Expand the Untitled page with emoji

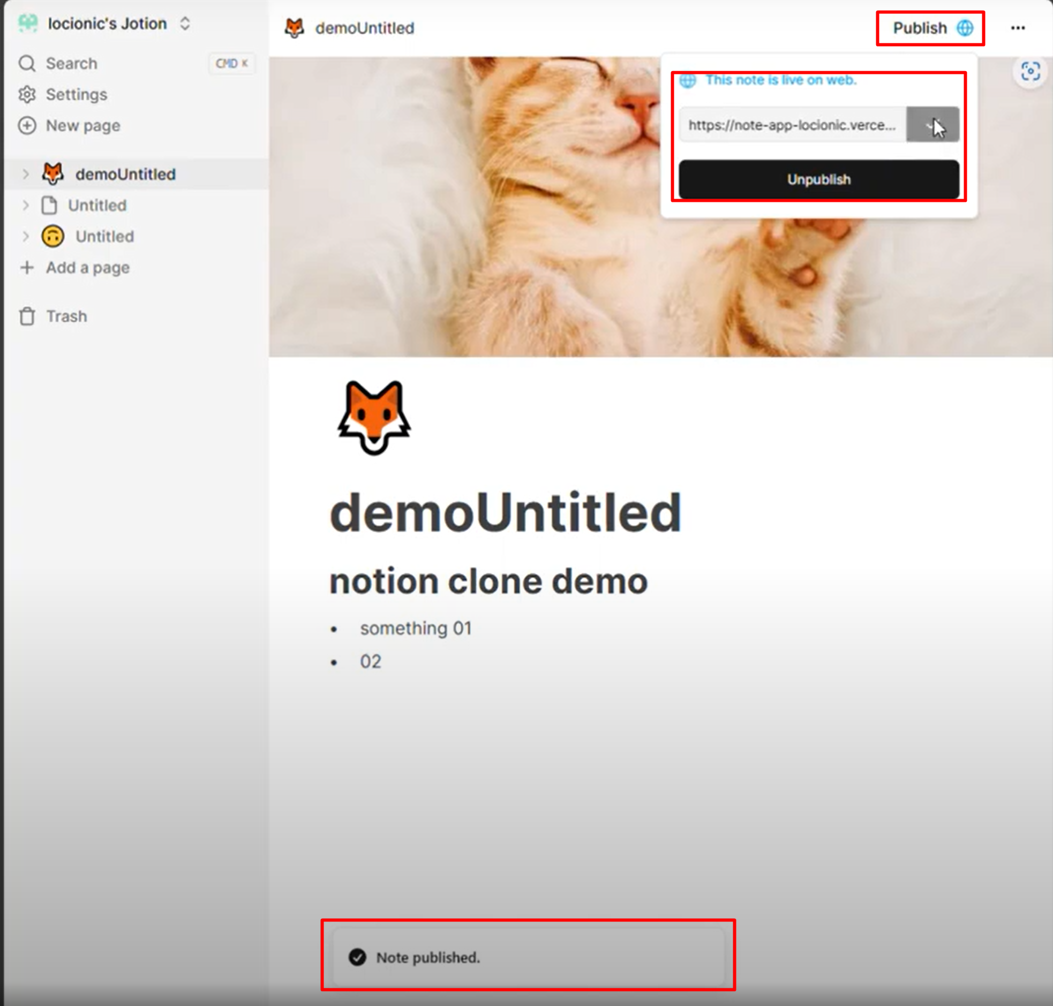(25, 236)
